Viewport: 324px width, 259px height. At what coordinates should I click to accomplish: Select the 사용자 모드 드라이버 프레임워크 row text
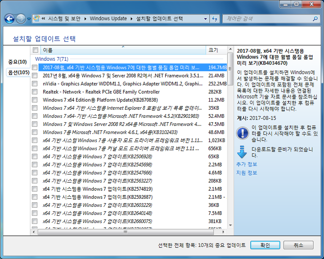coord(123,140)
